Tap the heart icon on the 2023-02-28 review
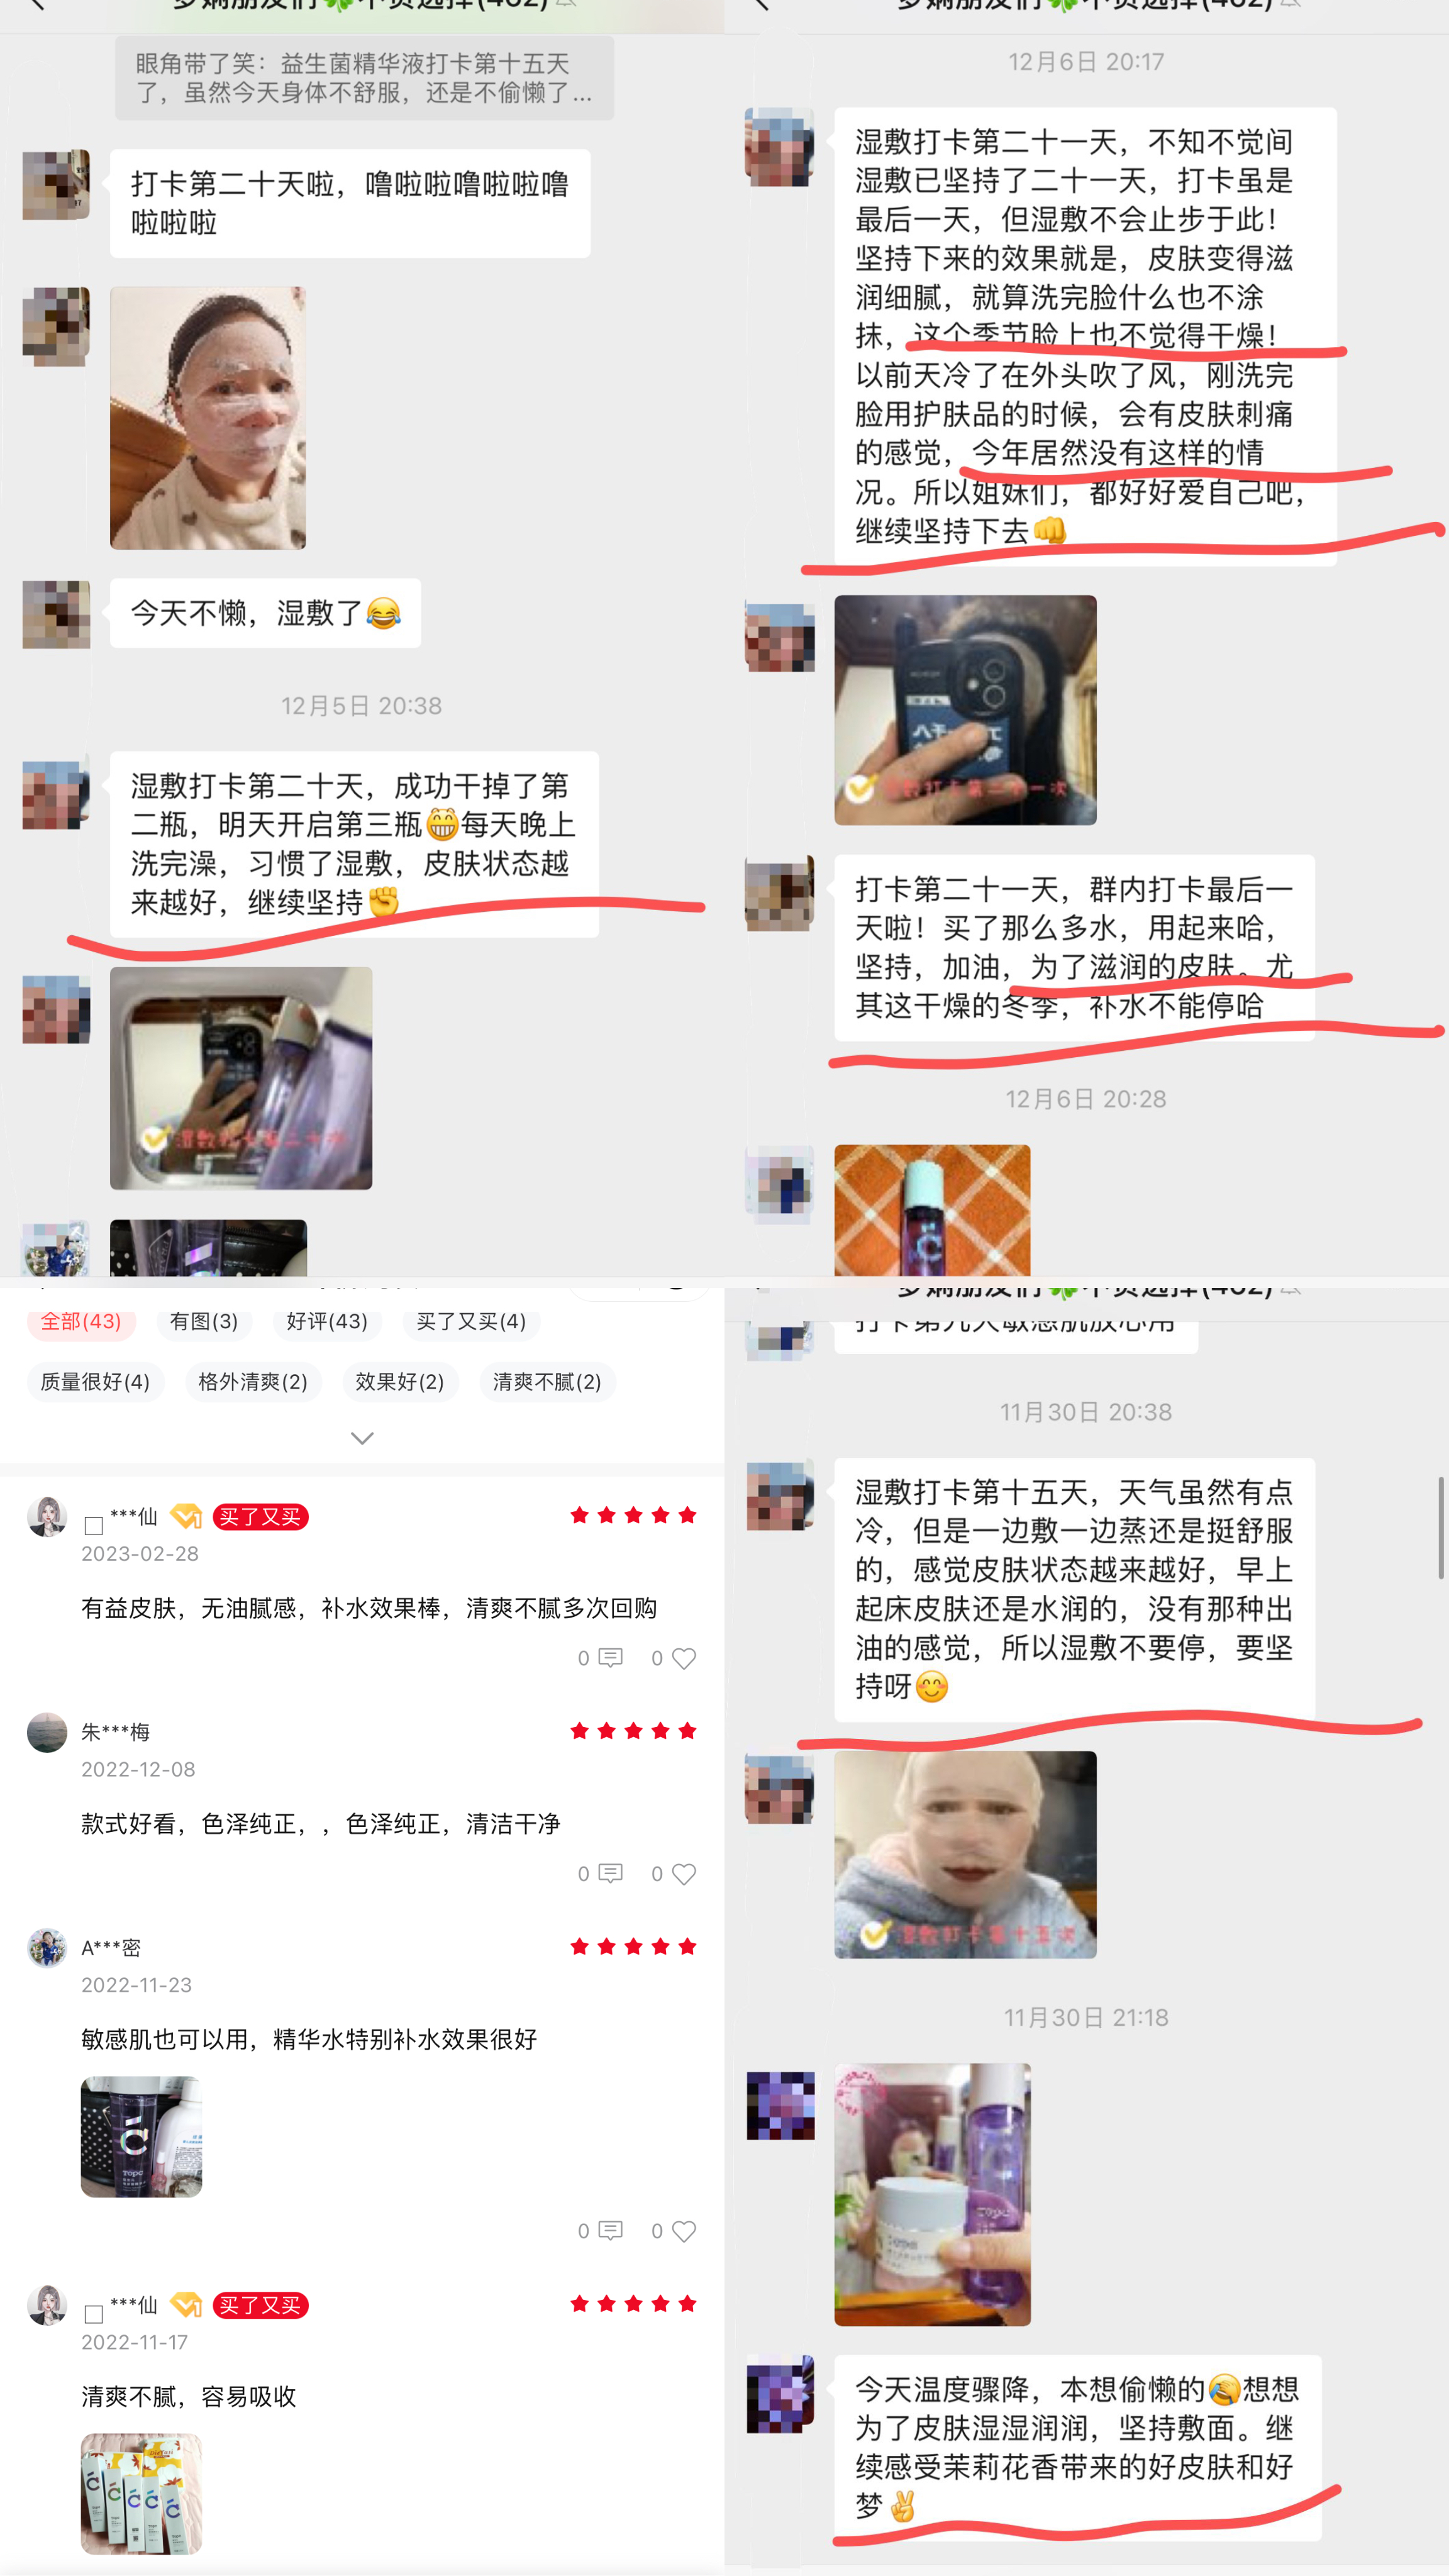 click(x=684, y=1658)
